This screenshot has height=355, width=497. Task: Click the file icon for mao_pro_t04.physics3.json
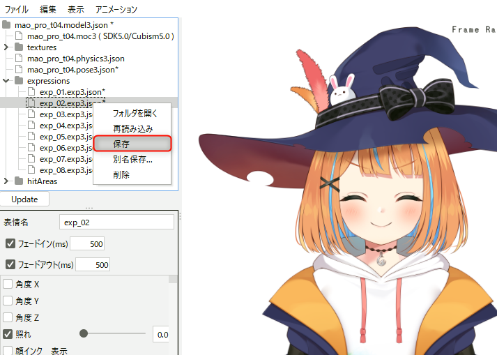(20, 59)
